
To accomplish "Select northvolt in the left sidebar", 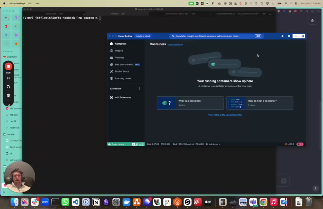I will pos(14,128).
